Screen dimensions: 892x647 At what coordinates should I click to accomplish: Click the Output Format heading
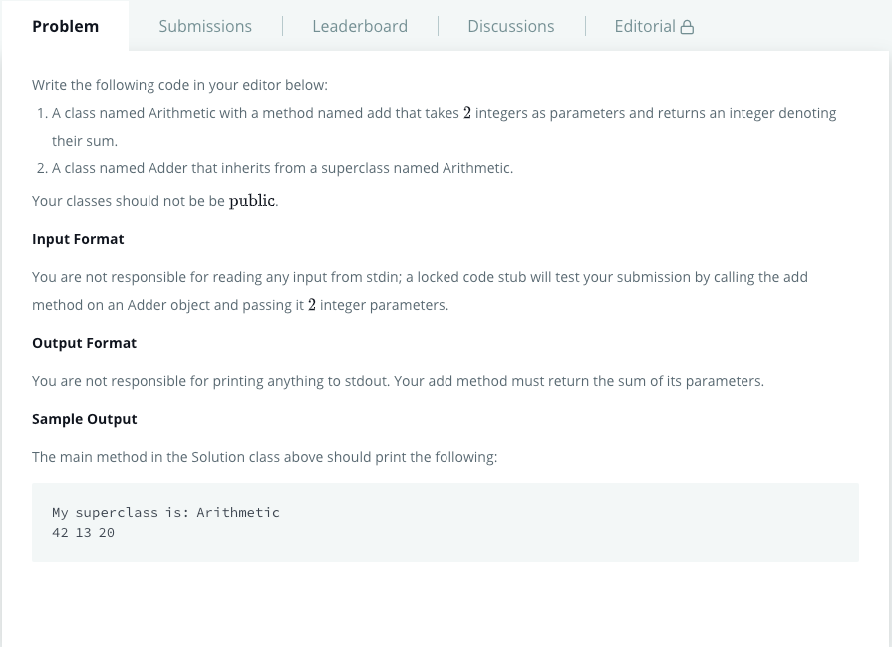(84, 343)
